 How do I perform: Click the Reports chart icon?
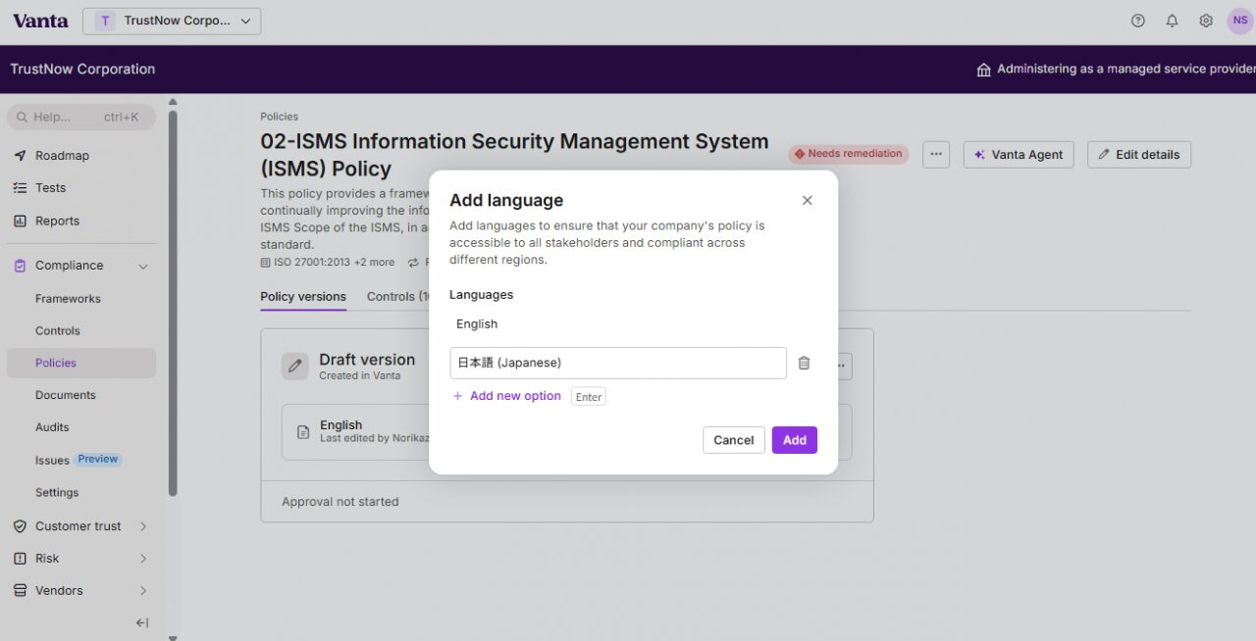[20, 222]
